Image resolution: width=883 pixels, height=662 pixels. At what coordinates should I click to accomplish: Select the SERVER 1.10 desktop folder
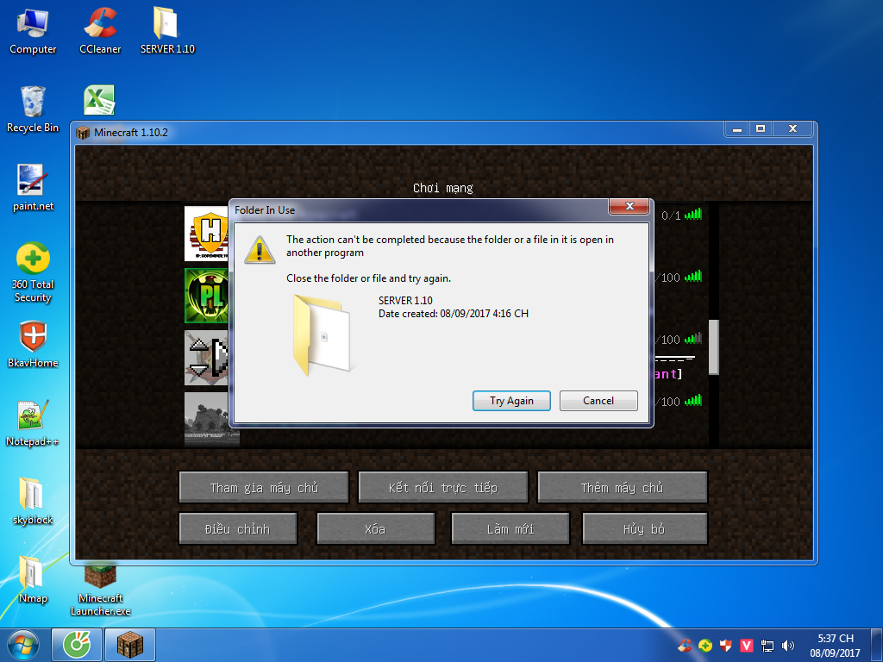[167, 32]
